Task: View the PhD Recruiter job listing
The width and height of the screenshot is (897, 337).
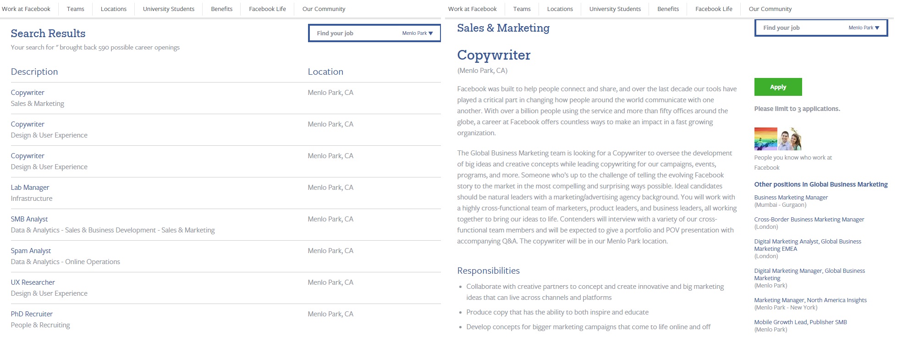Action: pos(32,314)
